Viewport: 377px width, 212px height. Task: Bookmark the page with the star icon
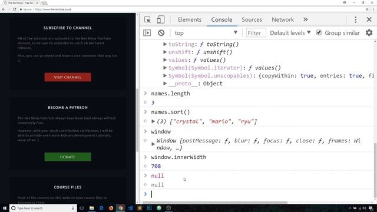367,9
